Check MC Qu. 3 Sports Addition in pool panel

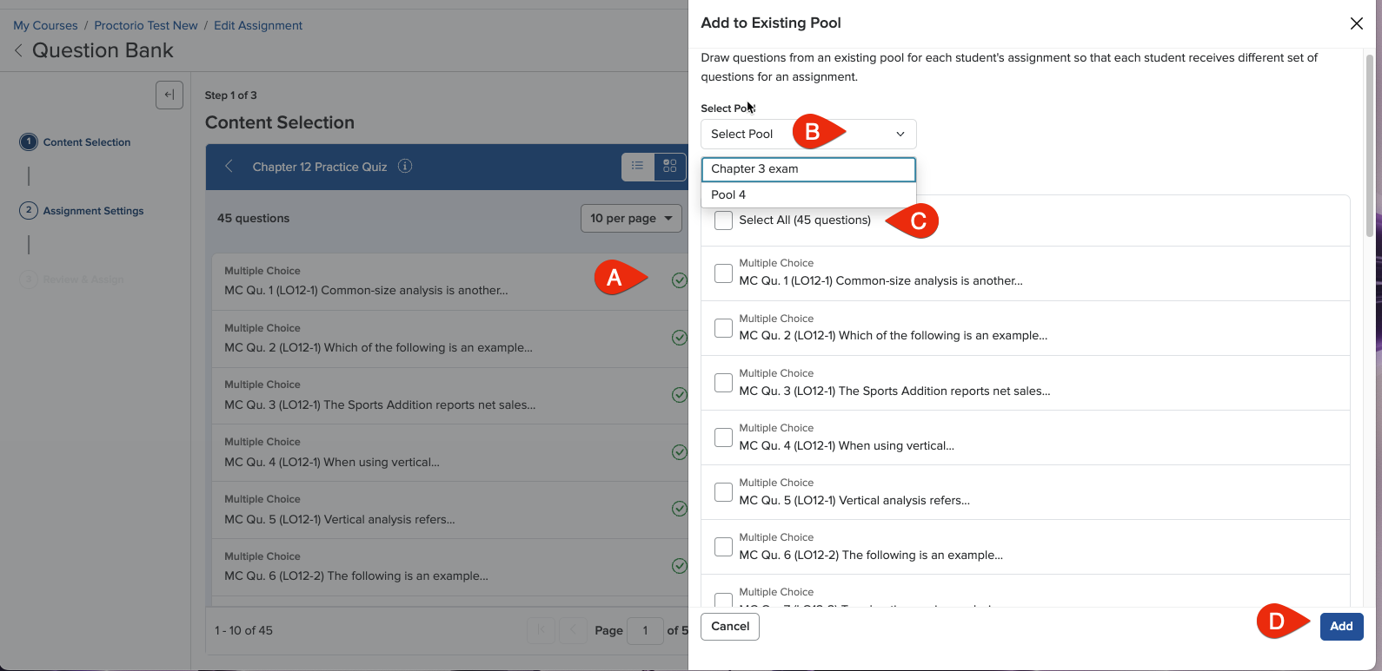click(x=723, y=383)
